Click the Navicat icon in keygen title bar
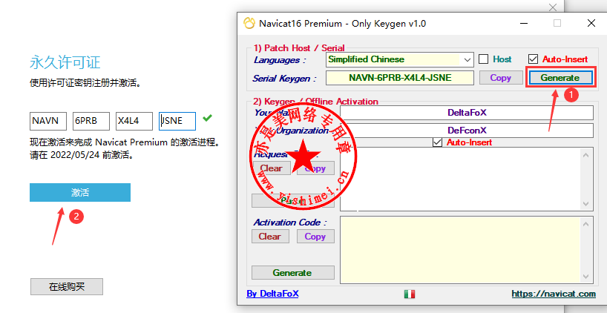The image size is (607, 313). [249, 23]
